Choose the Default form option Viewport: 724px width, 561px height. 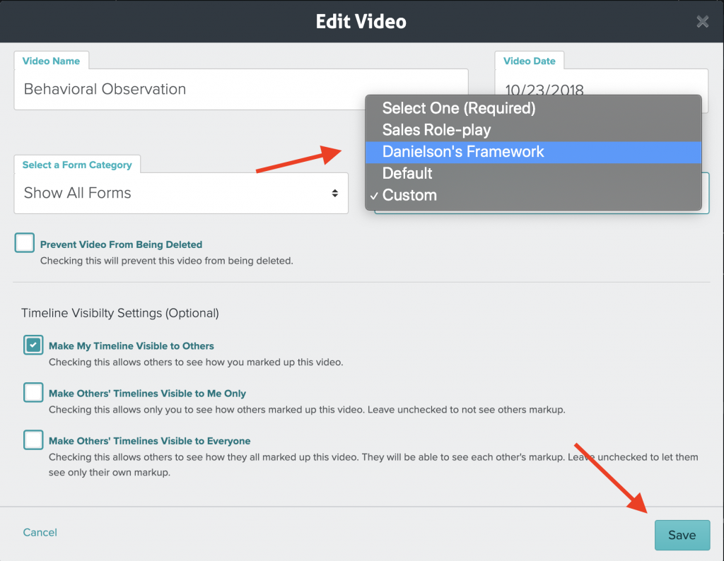533,174
